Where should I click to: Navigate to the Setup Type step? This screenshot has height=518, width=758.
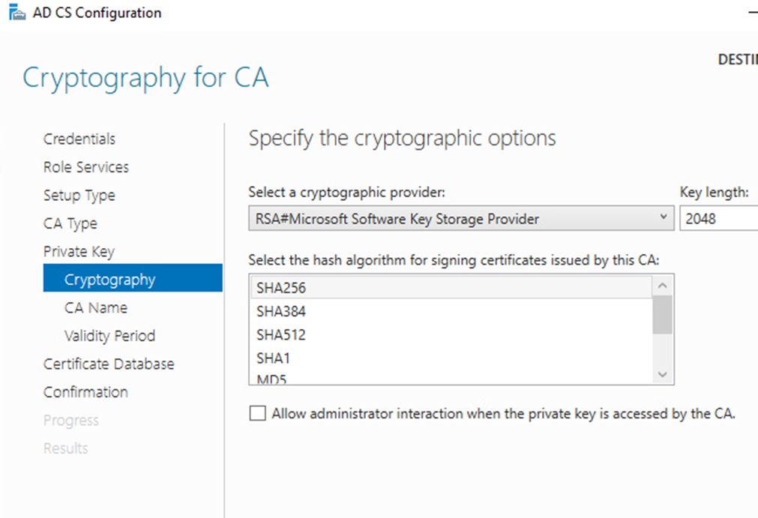click(x=79, y=196)
